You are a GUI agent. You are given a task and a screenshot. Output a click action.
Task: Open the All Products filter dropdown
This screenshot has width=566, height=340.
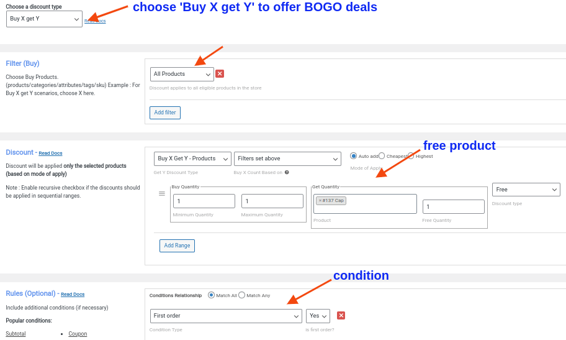click(182, 74)
